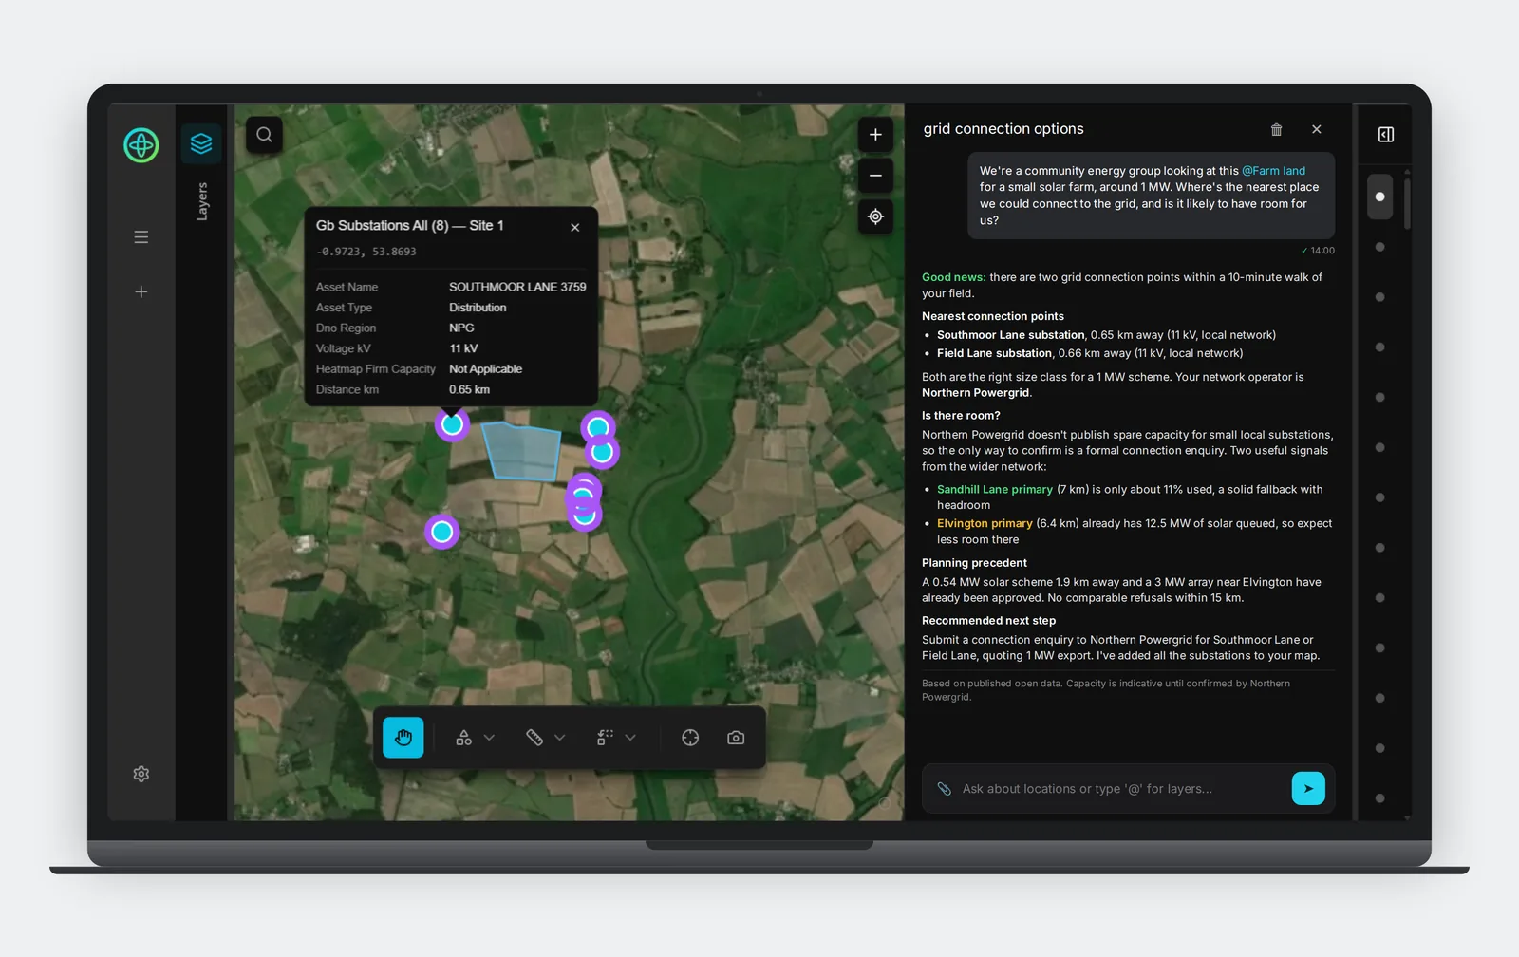
Task: Take a map snapshot with camera icon
Action: (x=736, y=738)
